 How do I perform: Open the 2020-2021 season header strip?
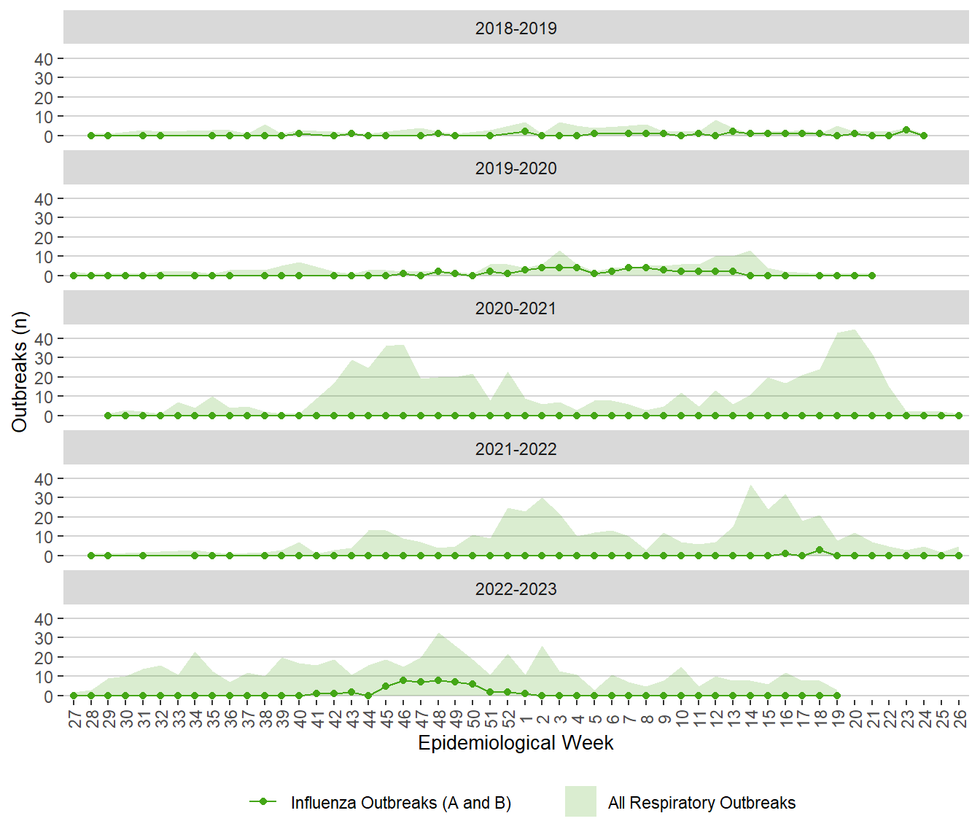516,308
